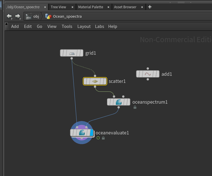Viewport: 212px width, 176px height.
Task: Click the add1 node icon
Action: tap(148, 74)
